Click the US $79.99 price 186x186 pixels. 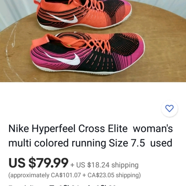pyautogui.click(x=38, y=163)
